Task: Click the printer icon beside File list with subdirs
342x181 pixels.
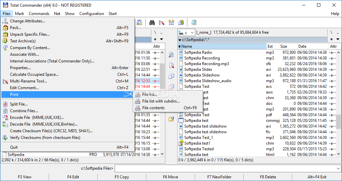Action: tap(138, 101)
